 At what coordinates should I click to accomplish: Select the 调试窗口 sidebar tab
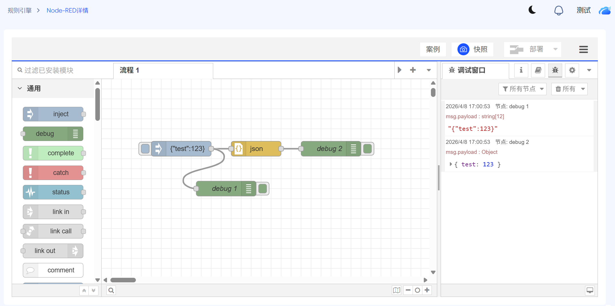click(x=475, y=70)
